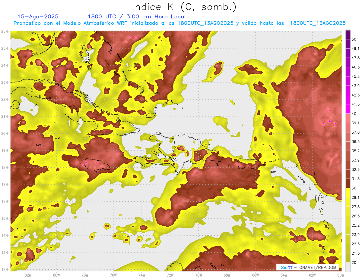Viewport: 362px width, 279px height.
Task: Click the colorbar label '30'
Action: click(x=354, y=188)
